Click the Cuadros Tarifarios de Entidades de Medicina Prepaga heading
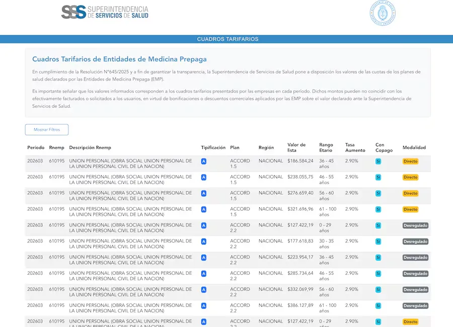The width and height of the screenshot is (453, 327). [119, 59]
